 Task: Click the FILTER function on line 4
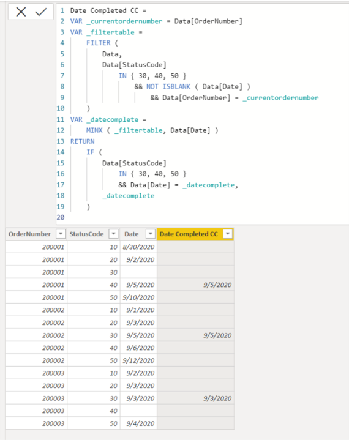pos(99,43)
